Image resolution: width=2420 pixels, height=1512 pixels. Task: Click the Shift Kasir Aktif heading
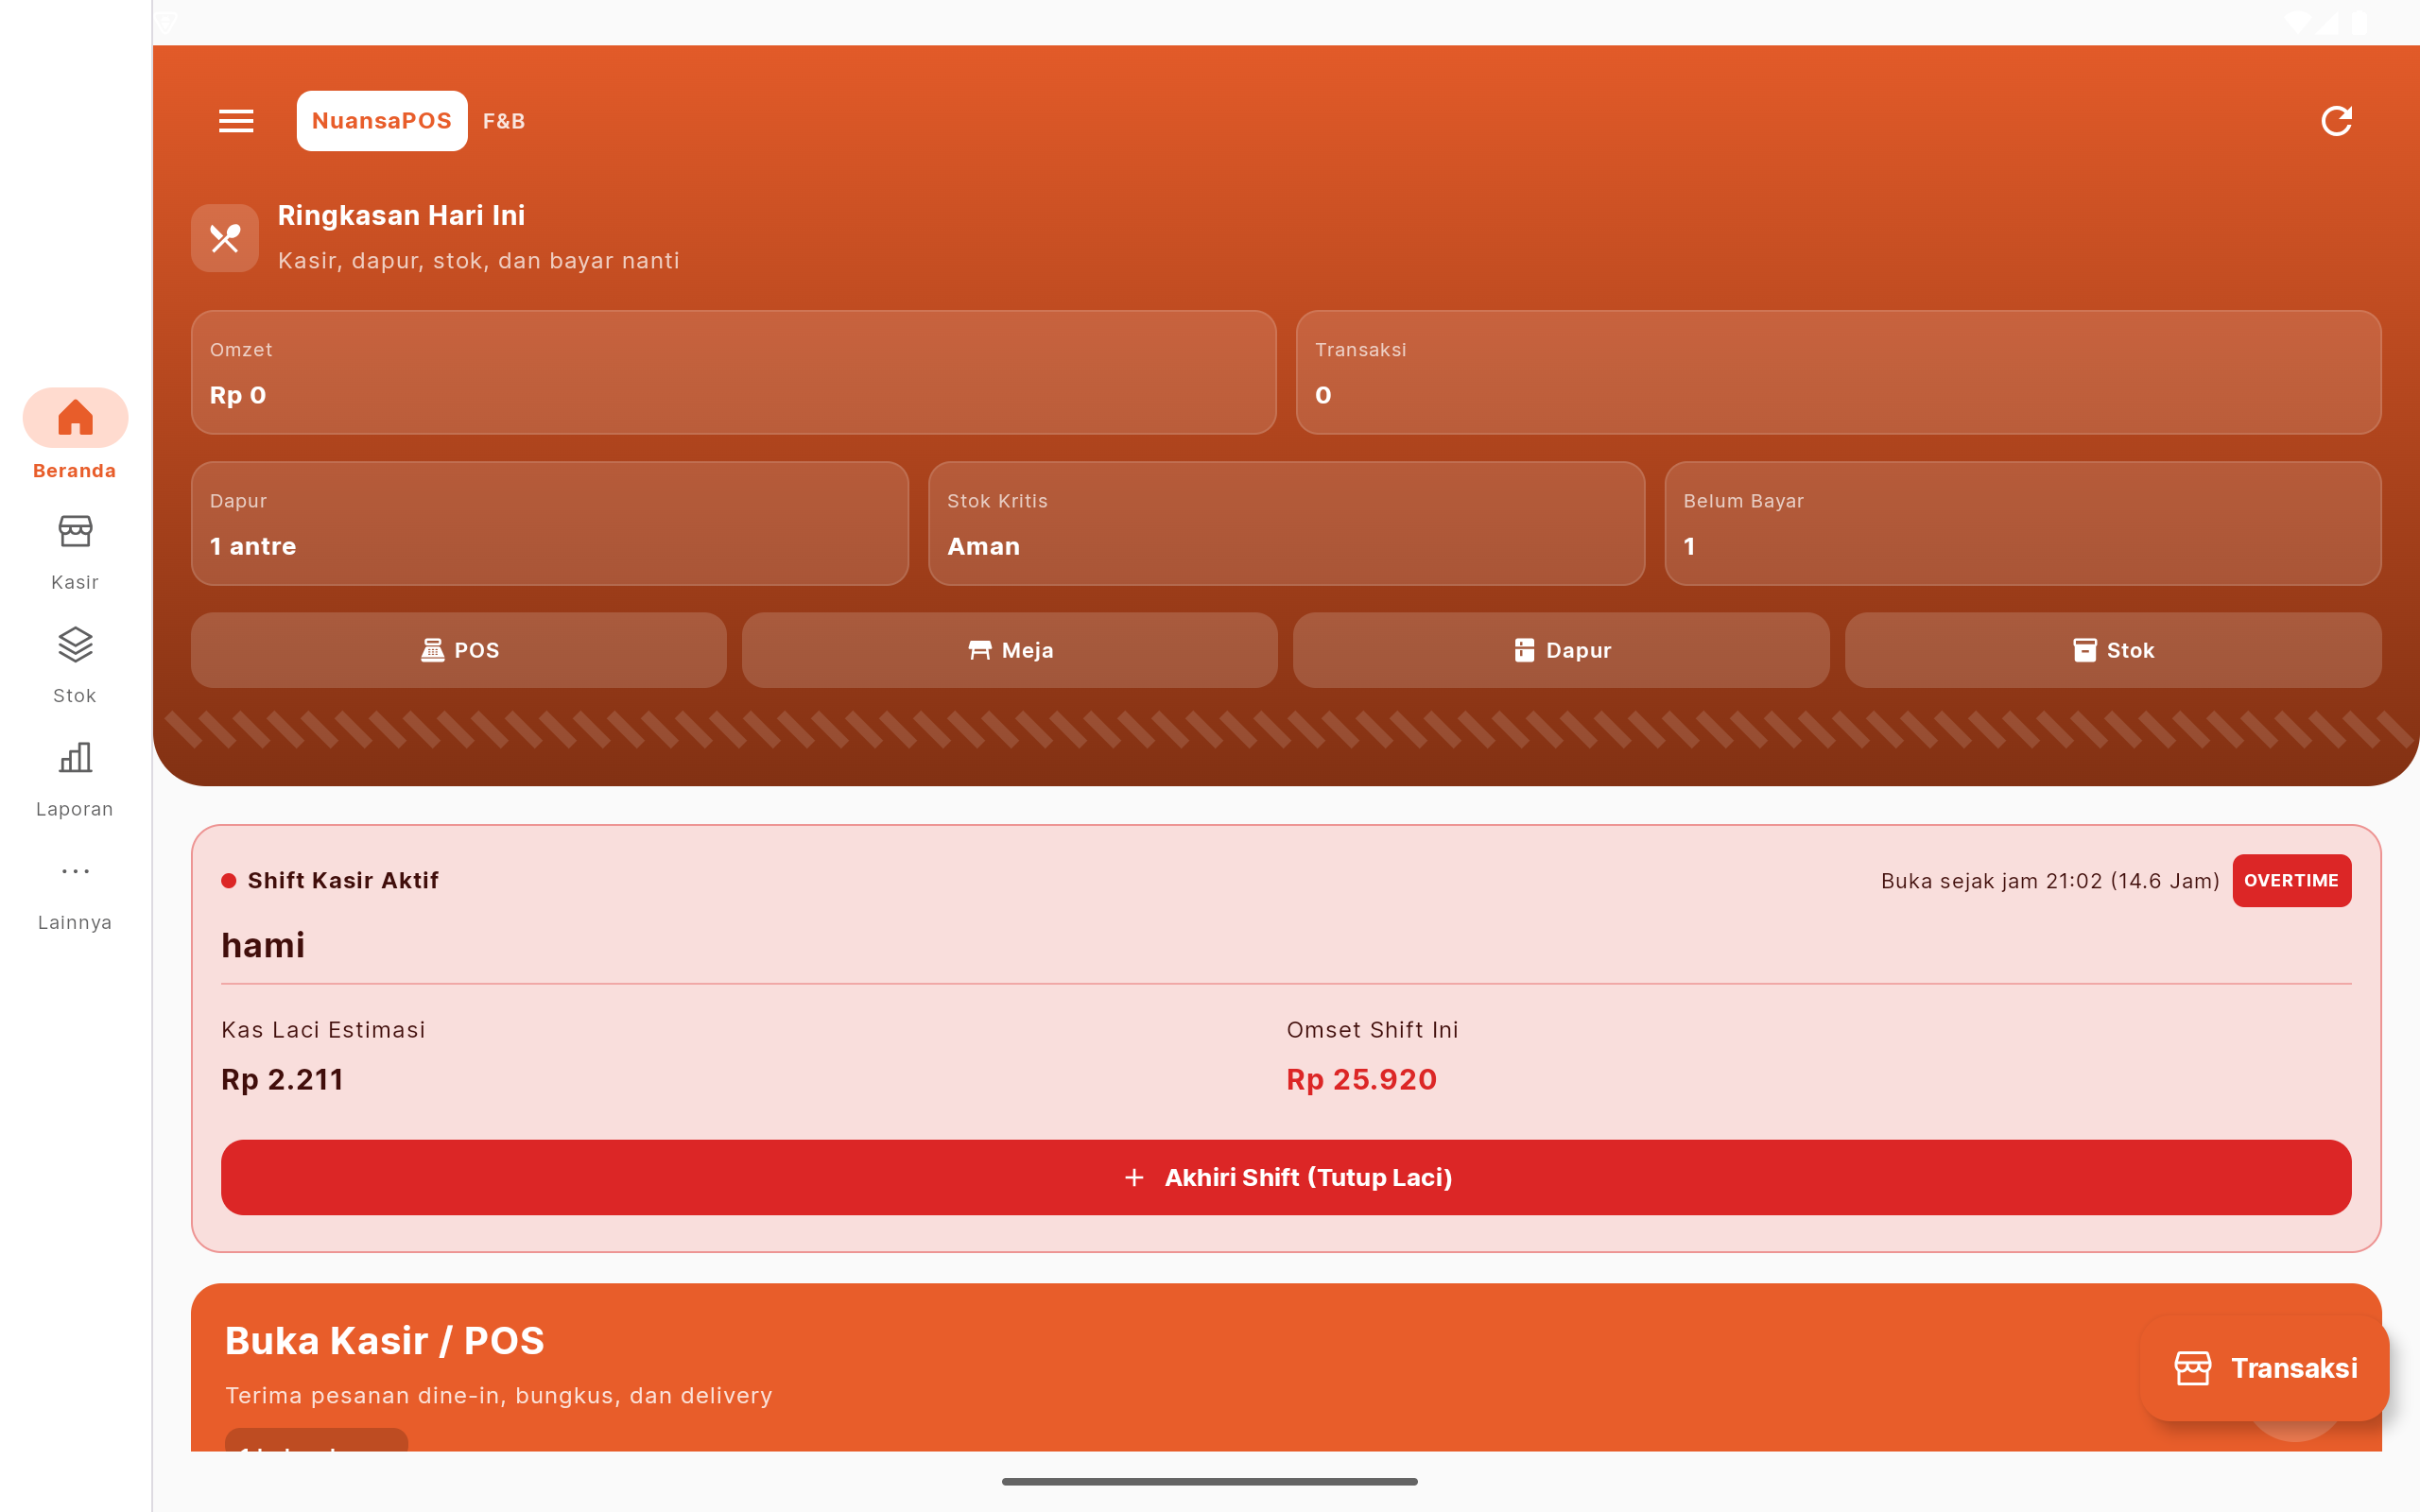tap(343, 880)
